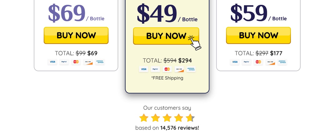Viewport: 334px width, 140px height.
Task: Click American Express icon in $69 card
Action: coord(100,62)
